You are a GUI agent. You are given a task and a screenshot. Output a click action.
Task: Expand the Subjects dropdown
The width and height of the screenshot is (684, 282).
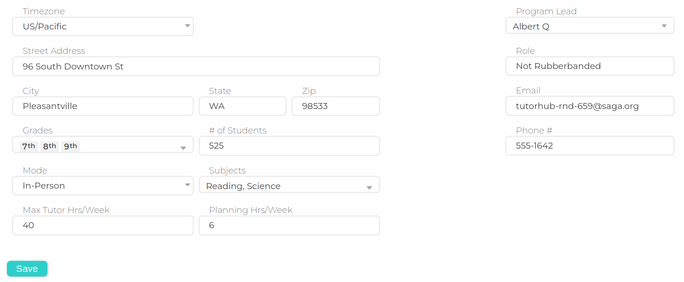[369, 187]
